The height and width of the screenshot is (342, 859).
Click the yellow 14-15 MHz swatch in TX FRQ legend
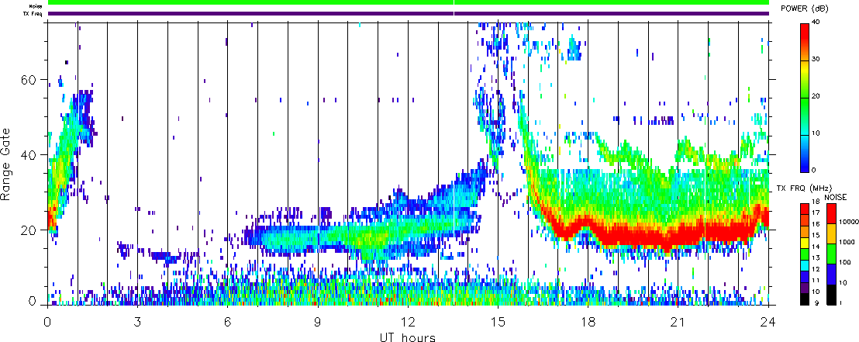pos(804,243)
